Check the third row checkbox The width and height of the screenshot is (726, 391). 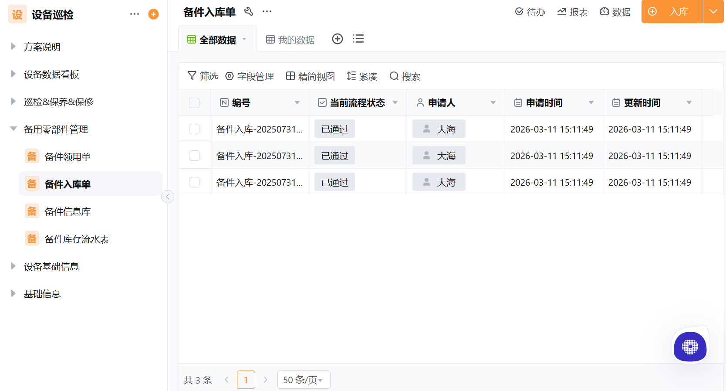[x=194, y=182]
